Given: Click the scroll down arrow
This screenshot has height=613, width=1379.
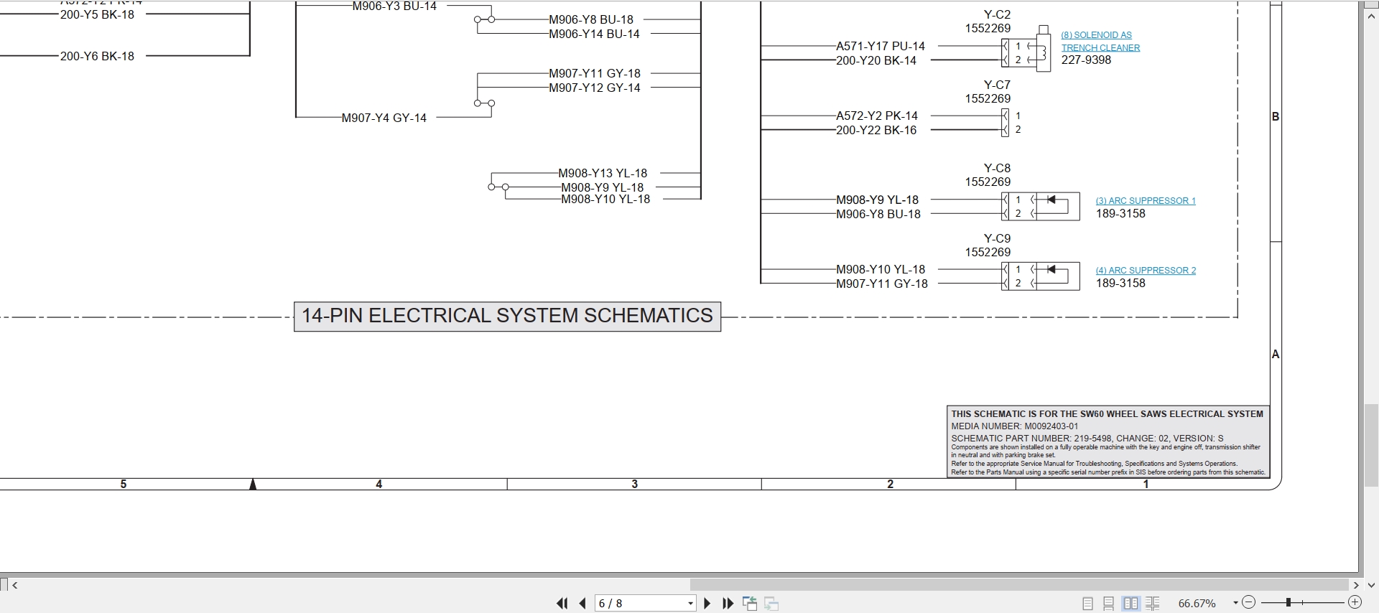Looking at the screenshot, I should tap(1371, 585).
